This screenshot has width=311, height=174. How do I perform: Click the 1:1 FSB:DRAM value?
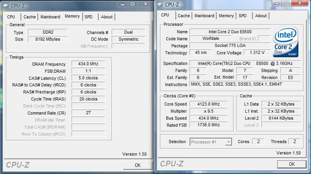(88, 71)
